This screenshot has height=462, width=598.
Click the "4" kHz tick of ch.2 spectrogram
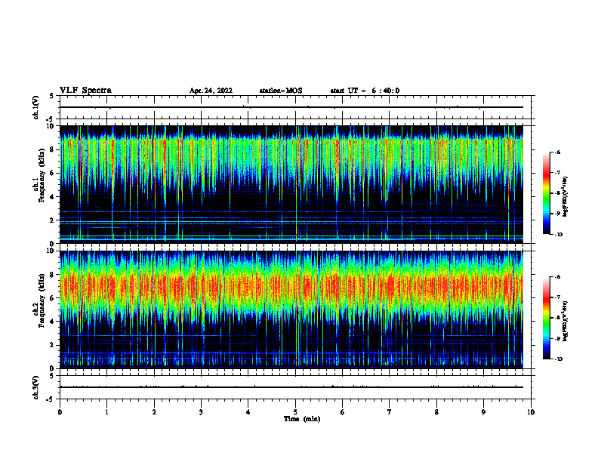[53, 322]
